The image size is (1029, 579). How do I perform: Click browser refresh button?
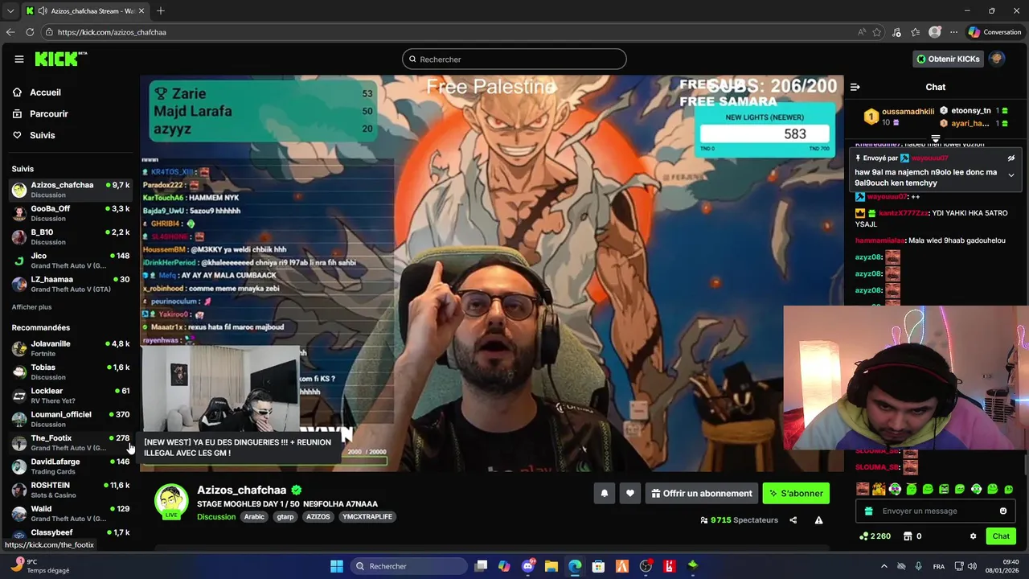pyautogui.click(x=30, y=32)
